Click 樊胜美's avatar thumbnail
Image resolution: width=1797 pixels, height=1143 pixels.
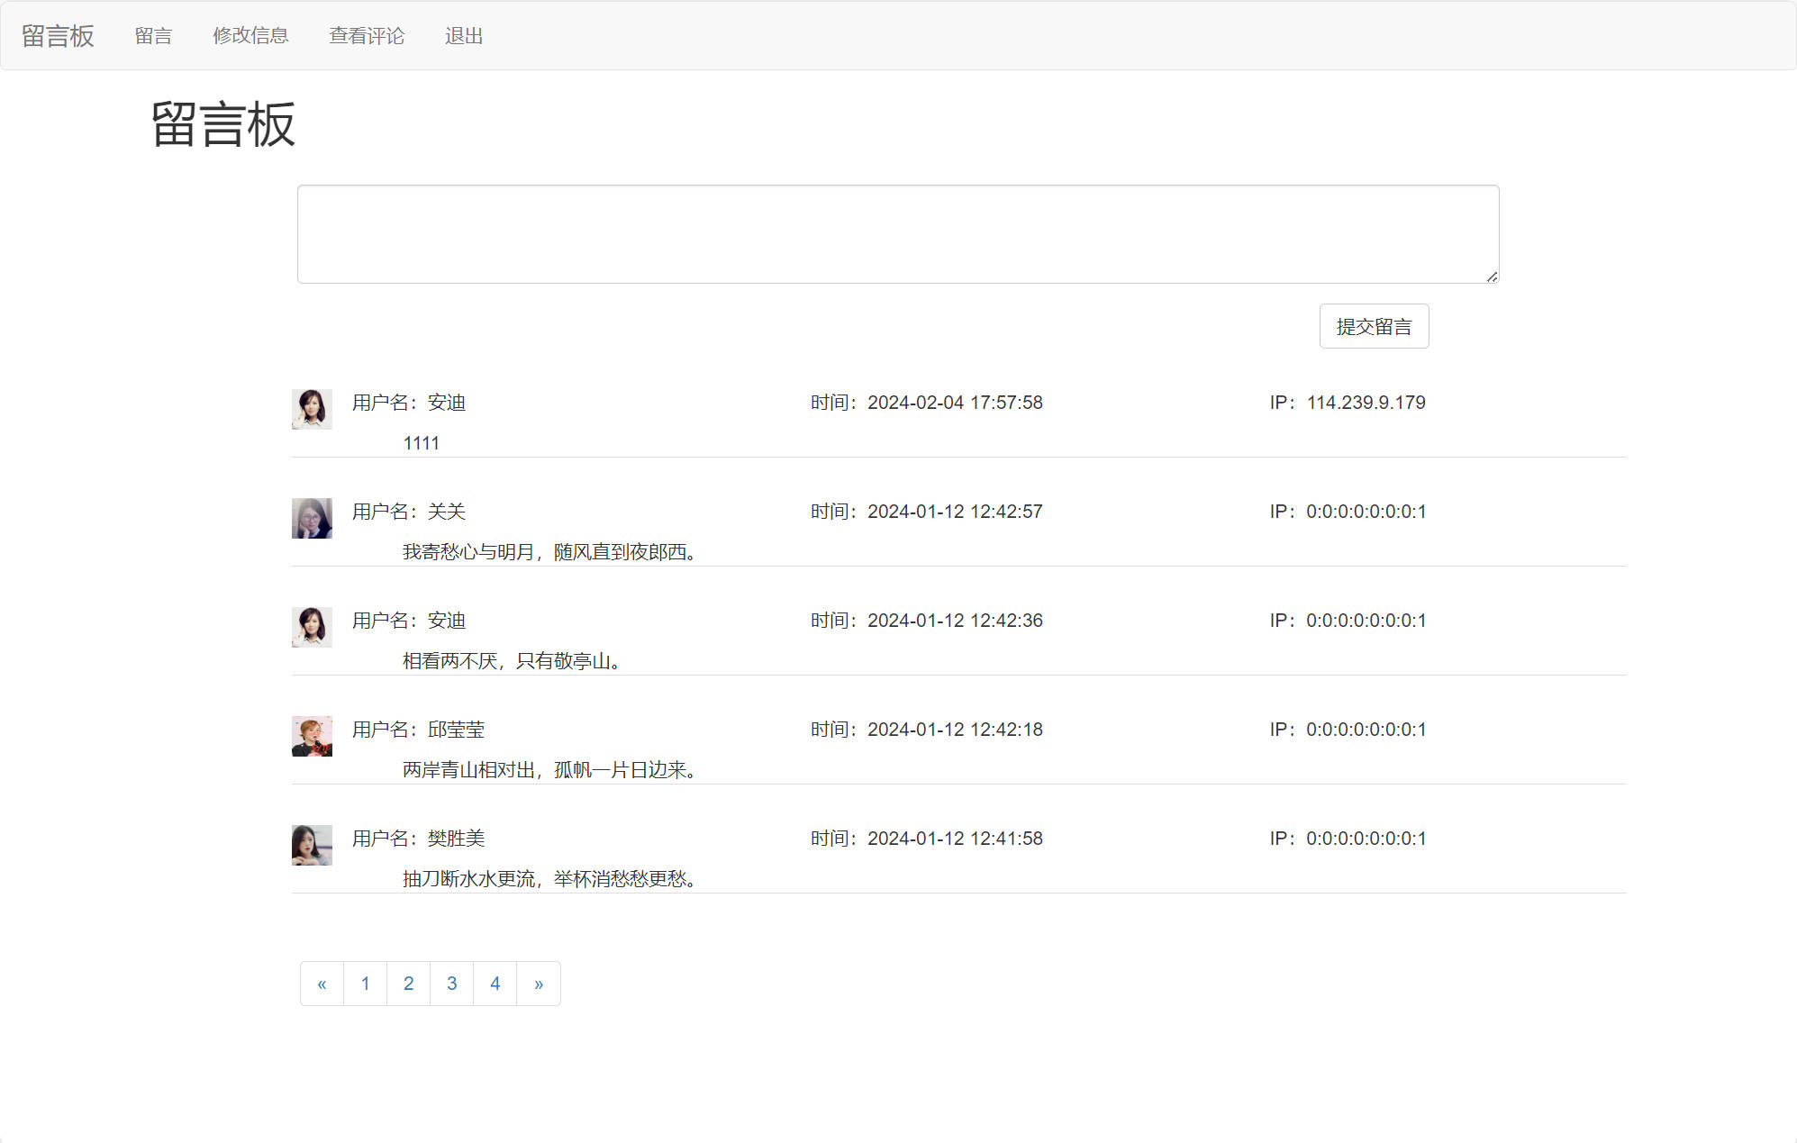point(312,845)
